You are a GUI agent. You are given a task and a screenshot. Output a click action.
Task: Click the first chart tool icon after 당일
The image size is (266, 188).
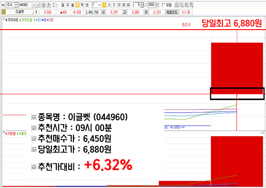pos(176,5)
